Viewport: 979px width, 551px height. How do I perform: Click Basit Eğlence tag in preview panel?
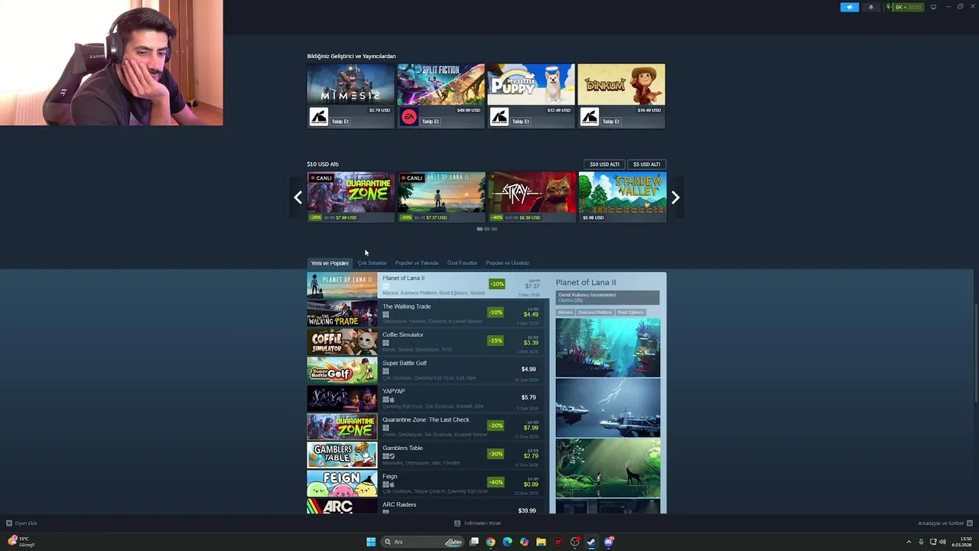coord(631,312)
